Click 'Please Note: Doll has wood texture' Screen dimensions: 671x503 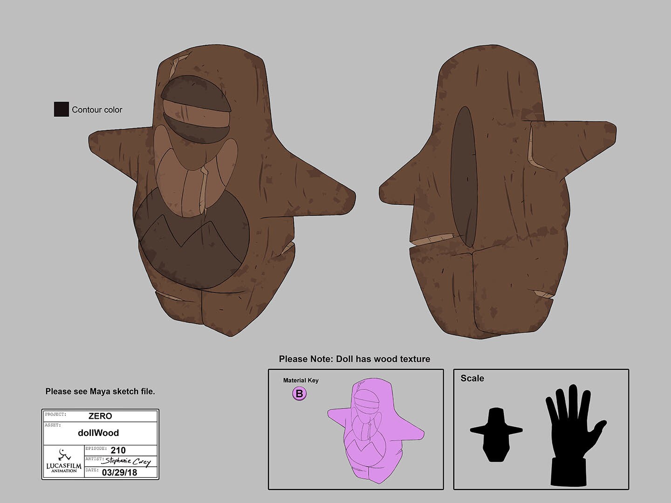click(x=355, y=359)
